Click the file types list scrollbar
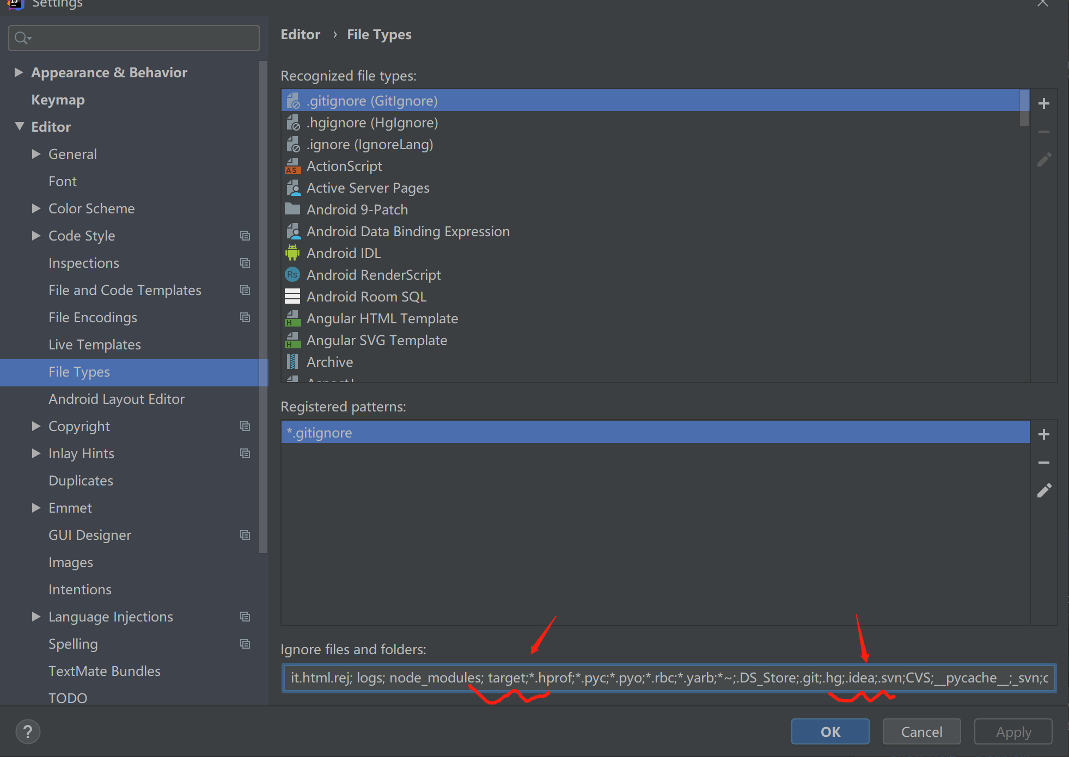The image size is (1069, 757). point(1024,109)
